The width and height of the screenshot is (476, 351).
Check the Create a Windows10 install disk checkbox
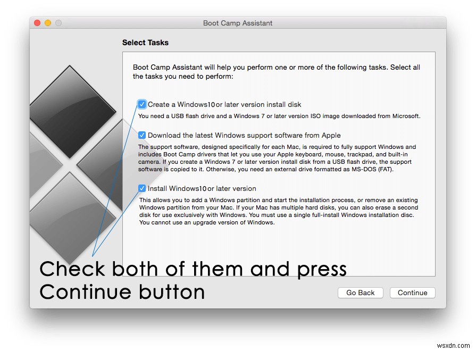[x=141, y=104]
